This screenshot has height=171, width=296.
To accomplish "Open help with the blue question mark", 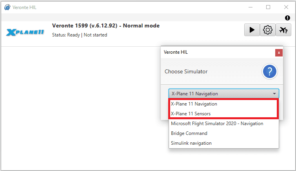I will (270, 71).
